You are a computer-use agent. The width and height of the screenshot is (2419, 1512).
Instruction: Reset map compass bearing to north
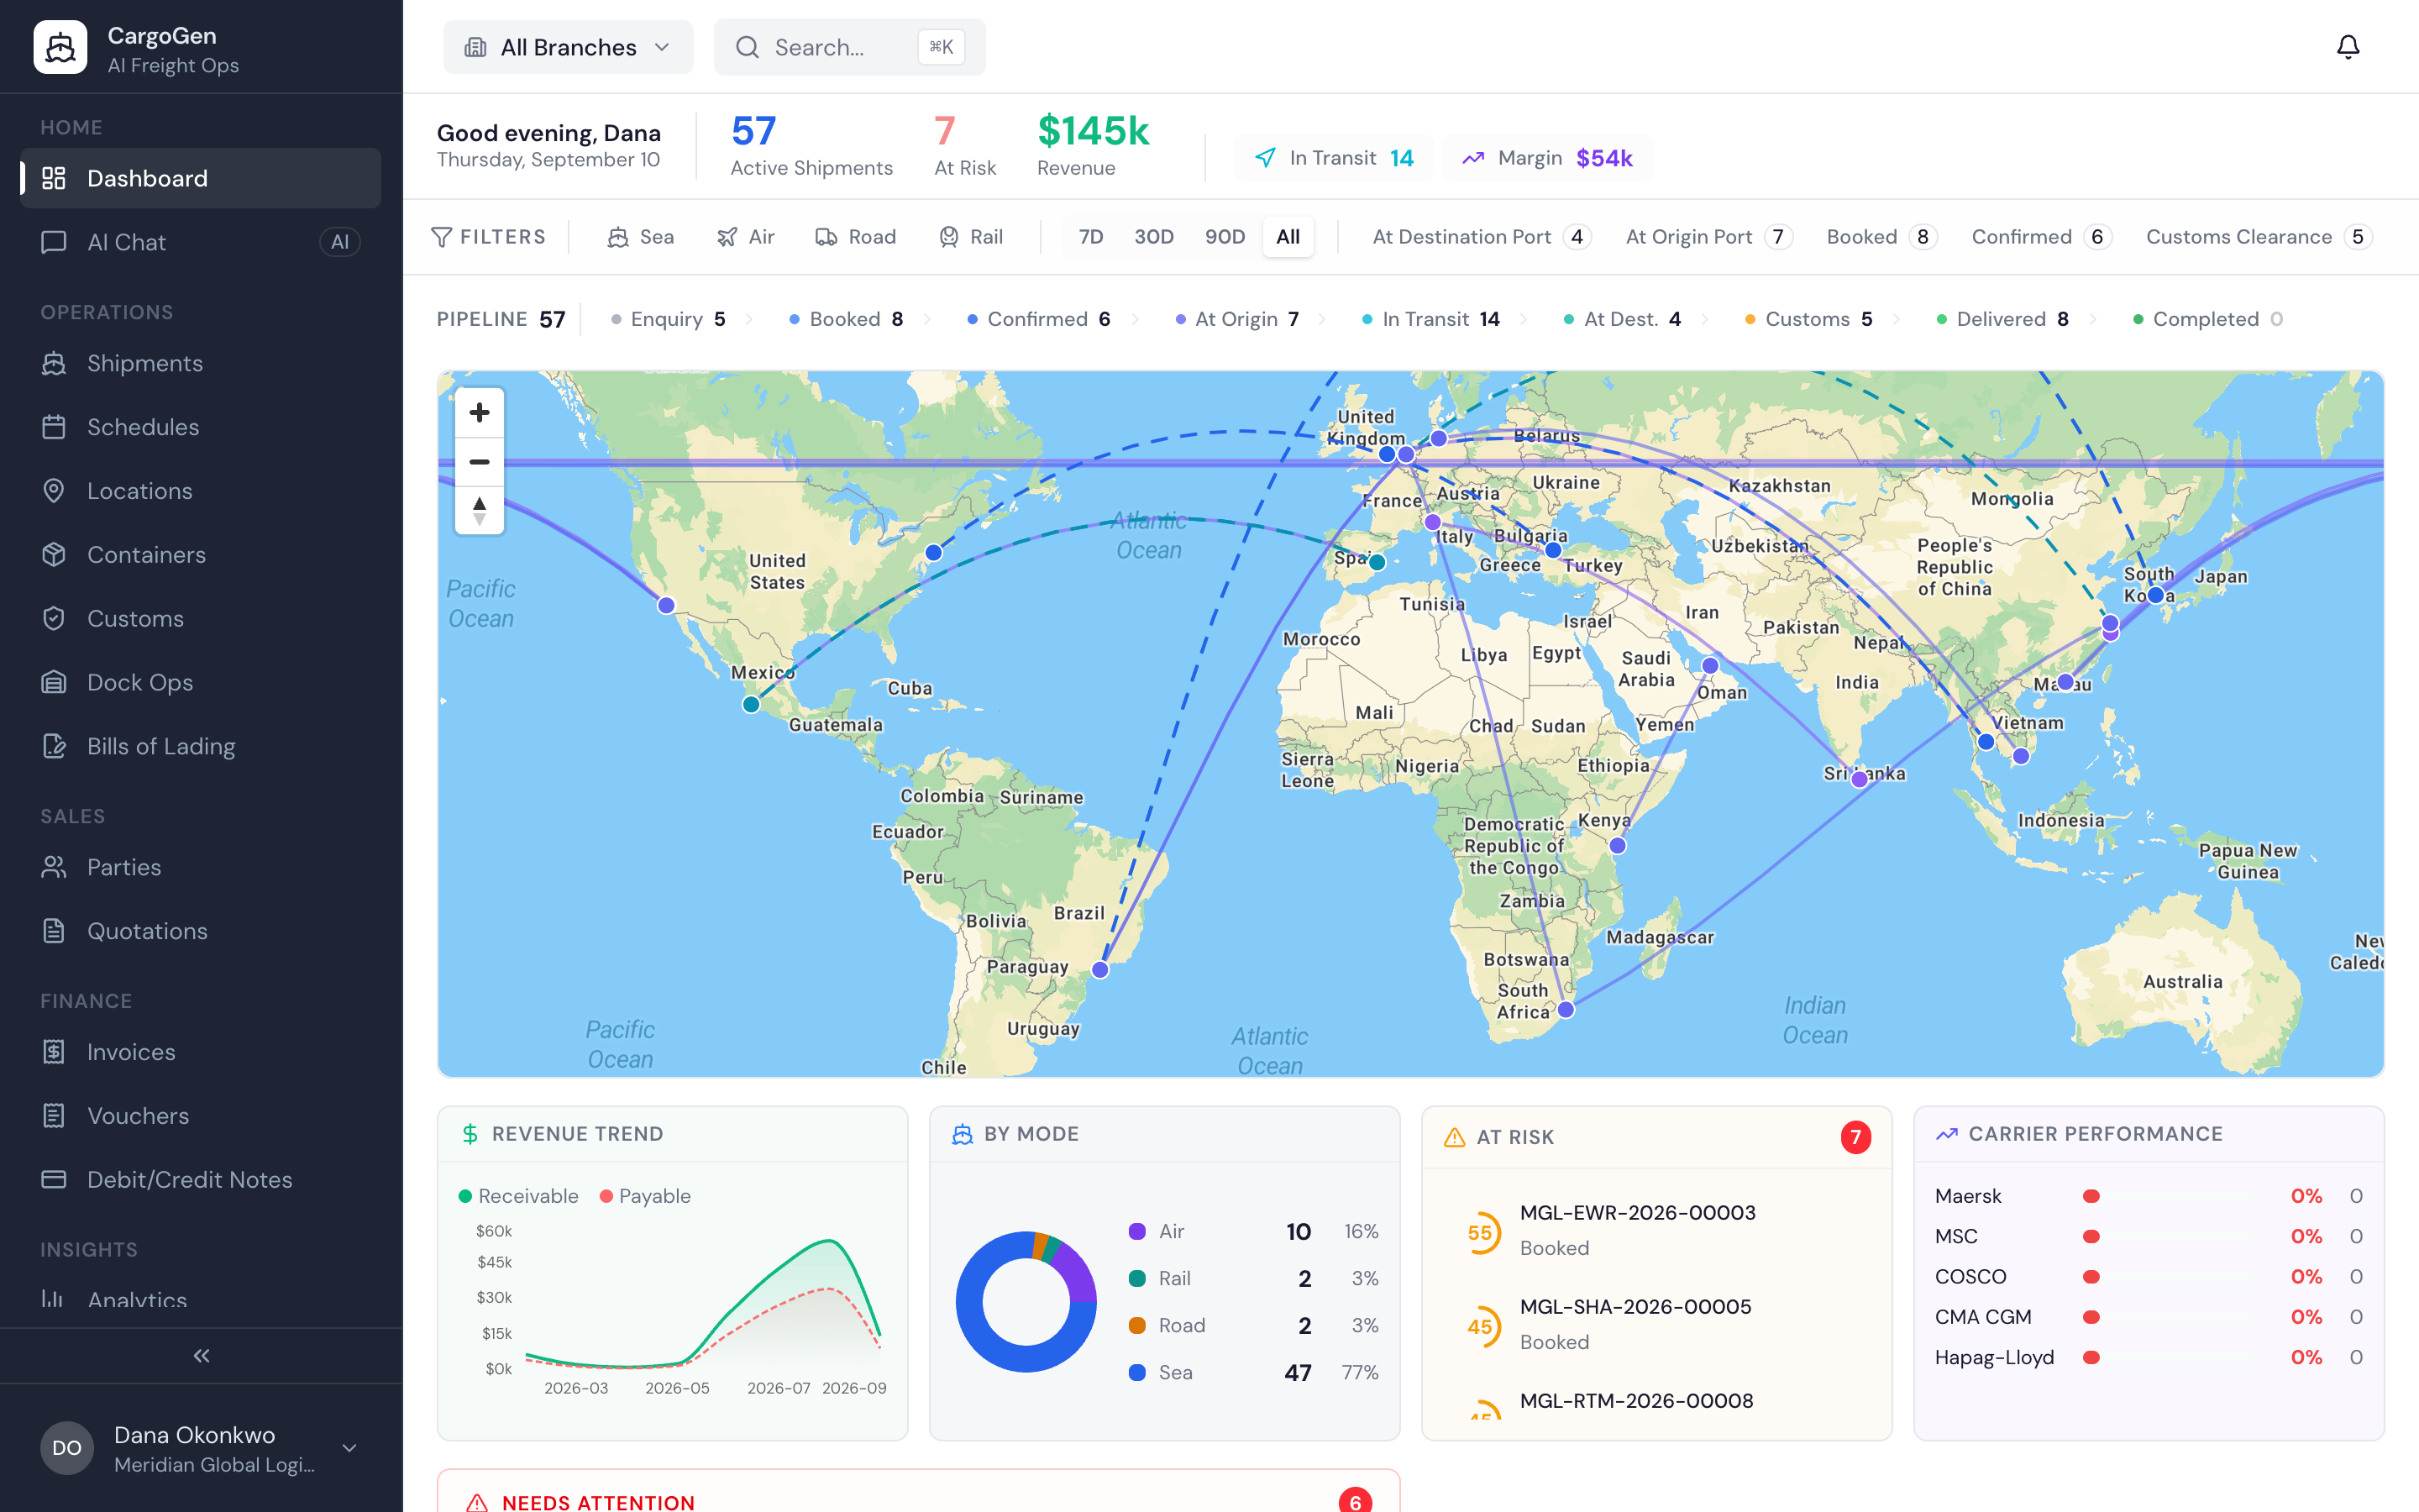pos(480,510)
